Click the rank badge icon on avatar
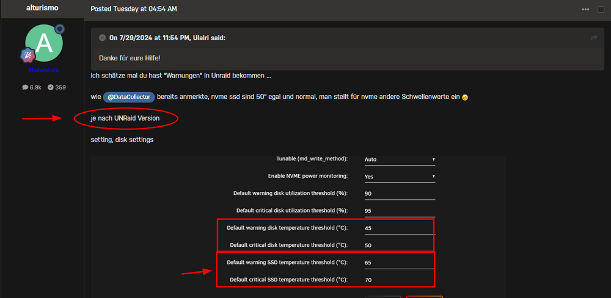 pos(29,56)
